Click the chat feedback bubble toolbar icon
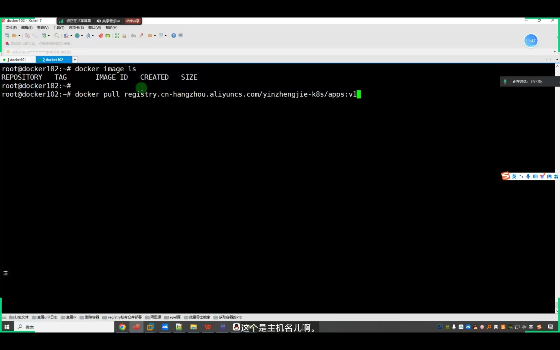The width and height of the screenshot is (560, 350). point(181,36)
